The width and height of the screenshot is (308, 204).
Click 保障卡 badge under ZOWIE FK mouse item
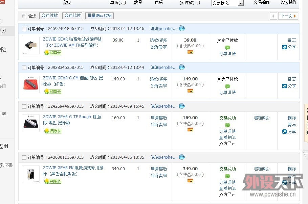click(x=53, y=181)
